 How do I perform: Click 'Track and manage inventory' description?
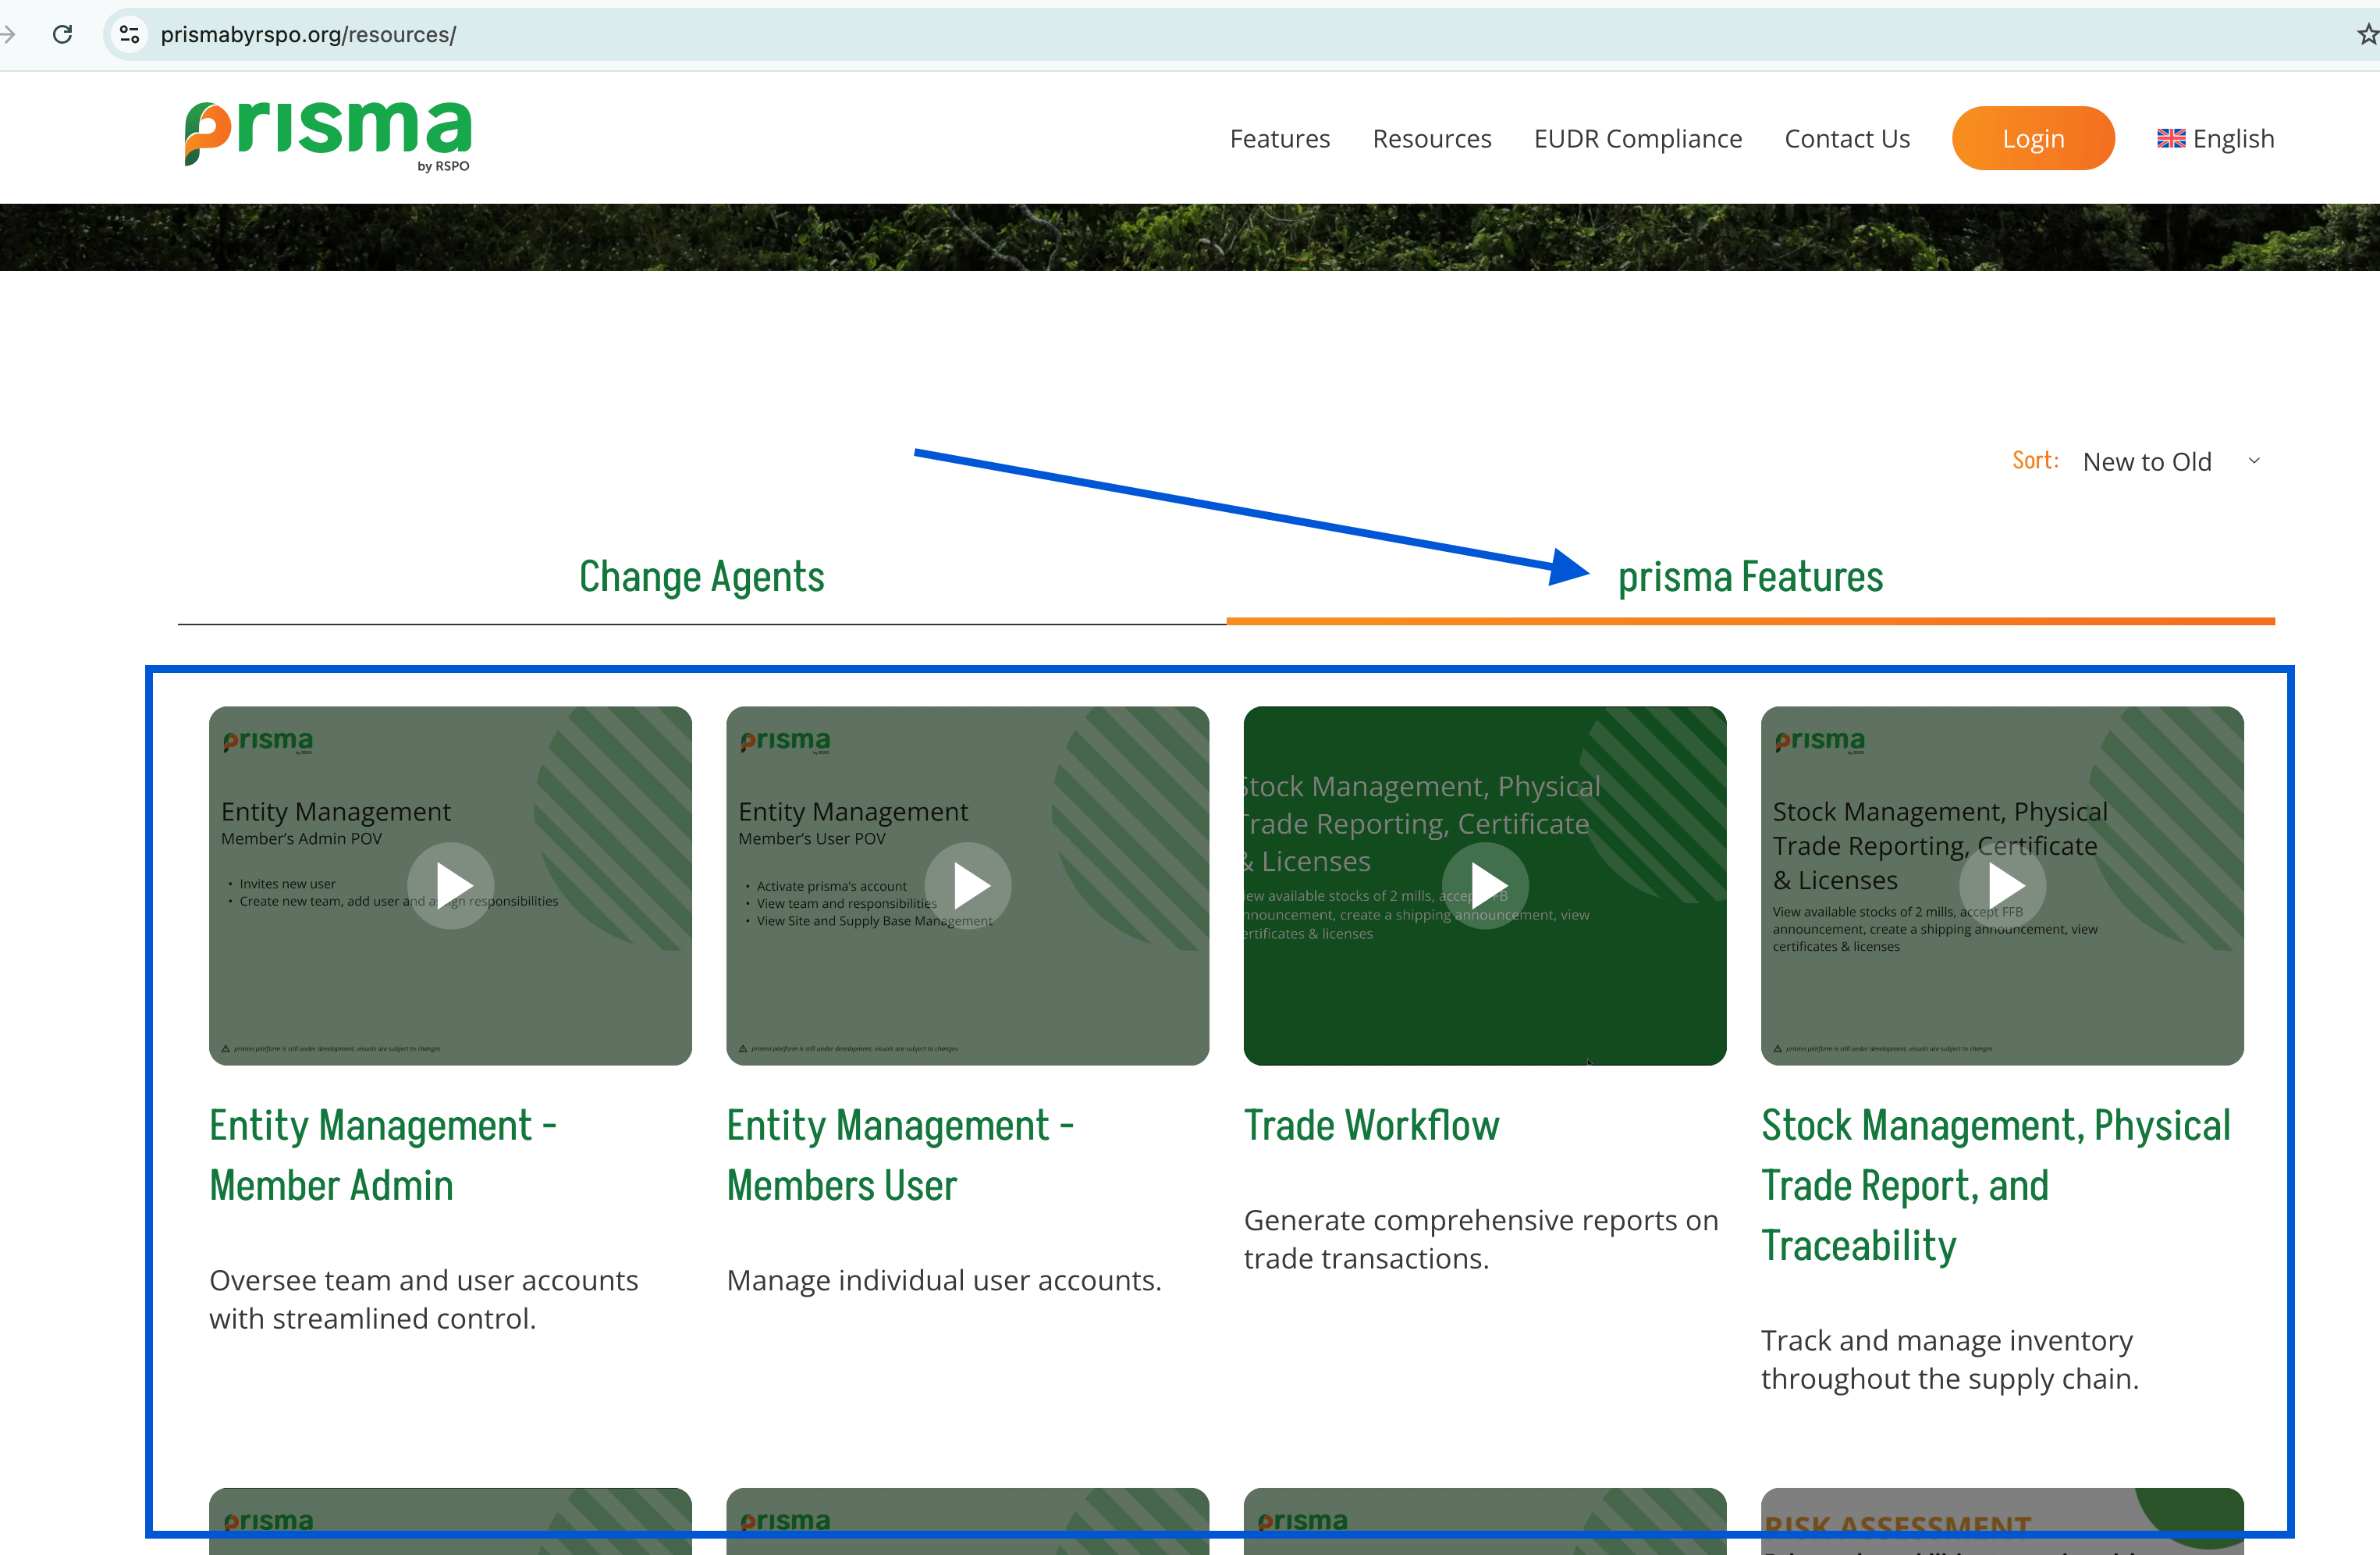(x=1949, y=1359)
